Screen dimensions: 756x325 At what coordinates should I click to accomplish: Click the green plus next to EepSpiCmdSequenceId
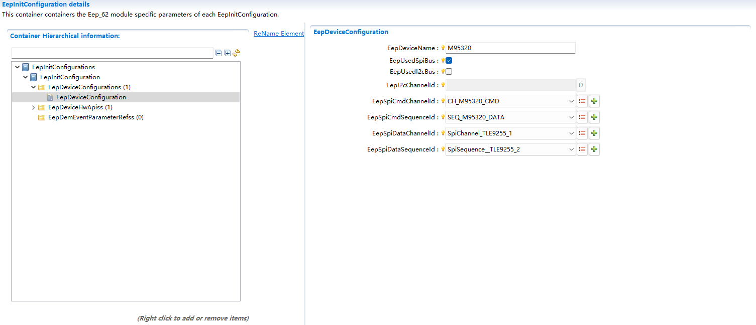click(x=594, y=117)
